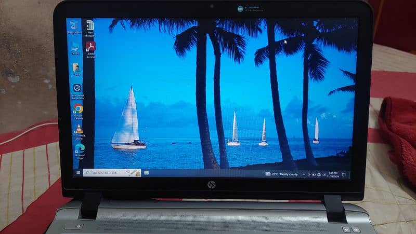This screenshot has height=234, width=416.
Task: Open the sad-face Learn about this picture icon
Action: click(x=77, y=92)
